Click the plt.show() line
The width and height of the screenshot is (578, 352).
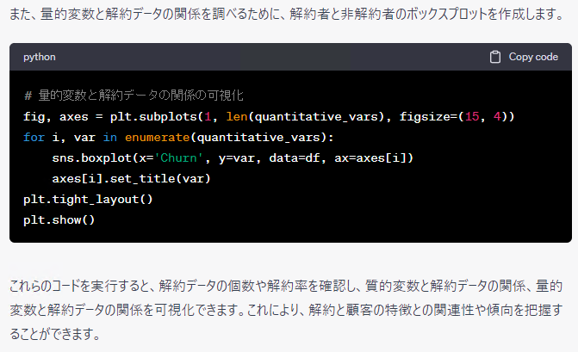coord(59,219)
